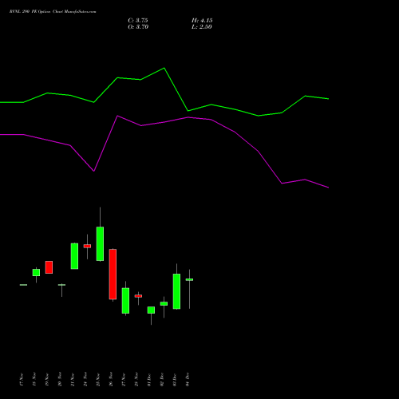This screenshot has width=399, height=399.
Task: Click the 18 Nov date label
Action: click(x=34, y=380)
